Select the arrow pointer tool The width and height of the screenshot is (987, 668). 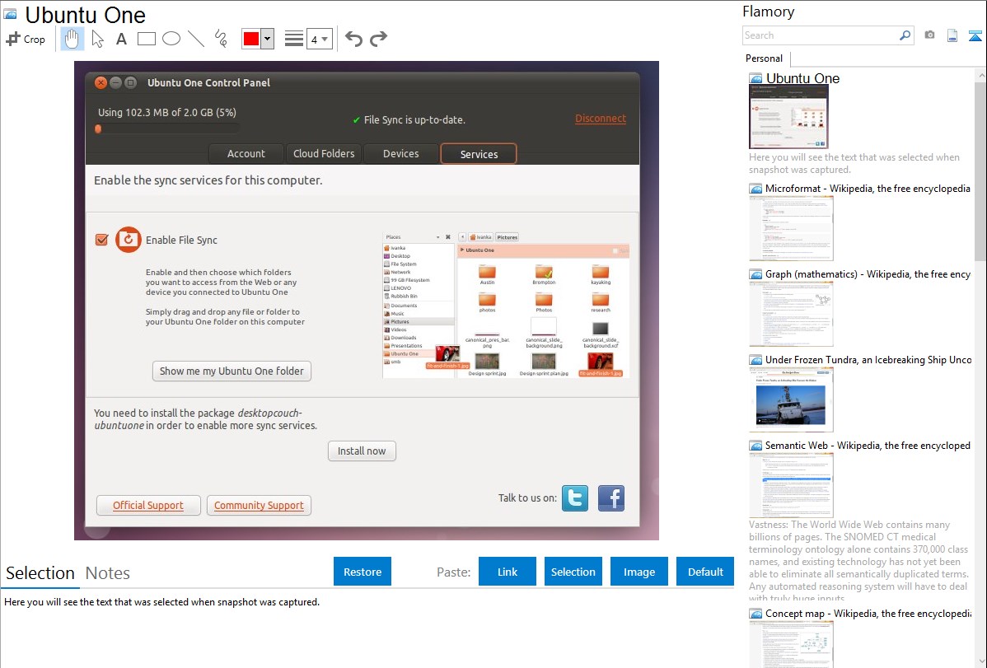(x=97, y=39)
